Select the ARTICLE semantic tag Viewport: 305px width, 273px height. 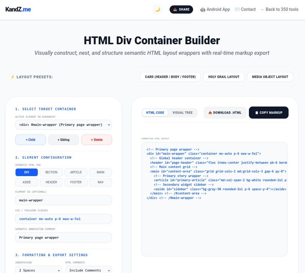coord(76,173)
